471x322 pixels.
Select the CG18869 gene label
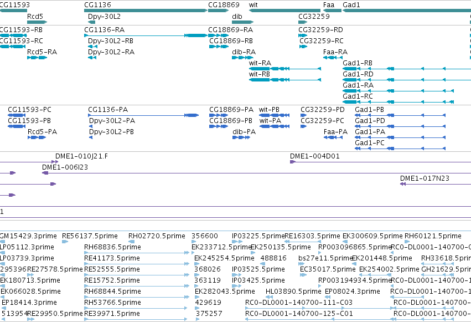click(224, 5)
